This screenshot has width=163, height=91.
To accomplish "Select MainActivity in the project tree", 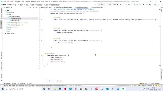I will click(16, 21).
